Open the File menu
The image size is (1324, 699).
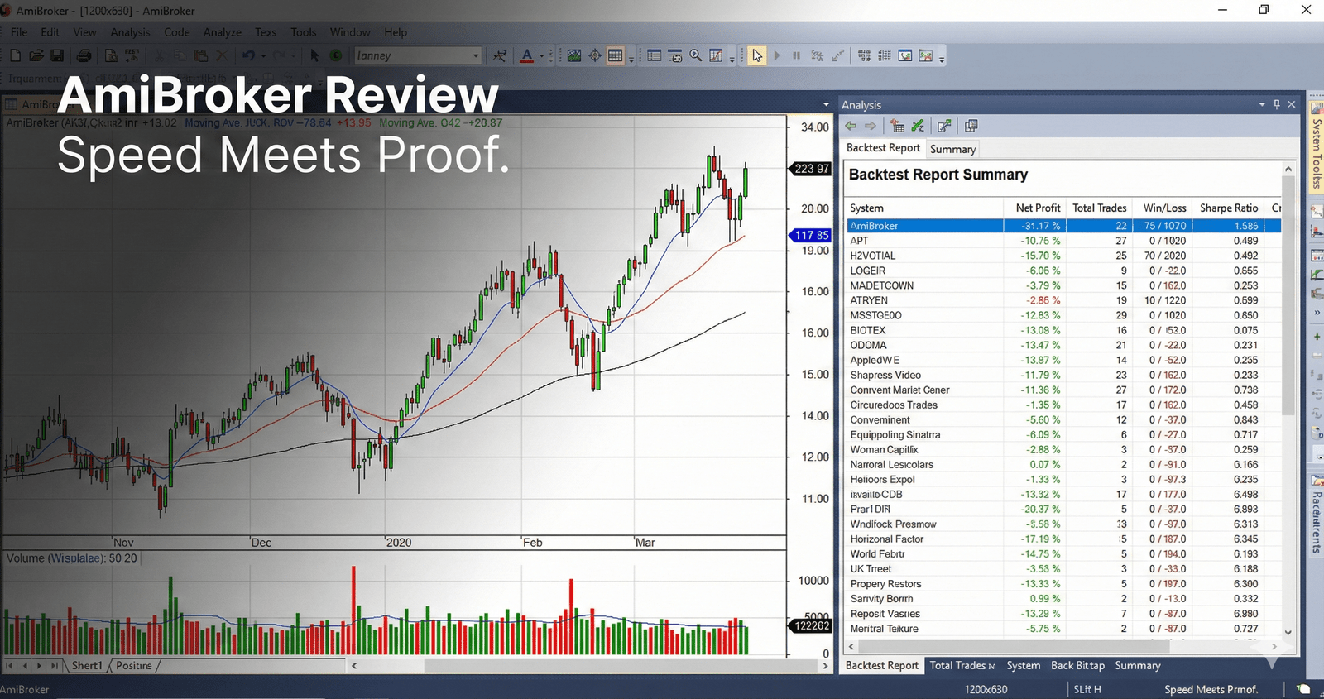(x=19, y=32)
